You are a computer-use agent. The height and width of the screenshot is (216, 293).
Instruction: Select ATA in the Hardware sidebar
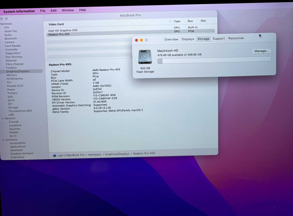click(x=7, y=28)
